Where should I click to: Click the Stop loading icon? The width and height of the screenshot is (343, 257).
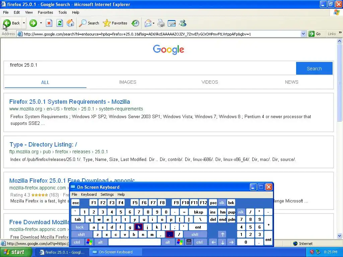click(49, 23)
